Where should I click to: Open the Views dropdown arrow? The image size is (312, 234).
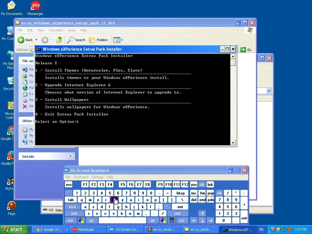pyautogui.click(x=122, y=40)
